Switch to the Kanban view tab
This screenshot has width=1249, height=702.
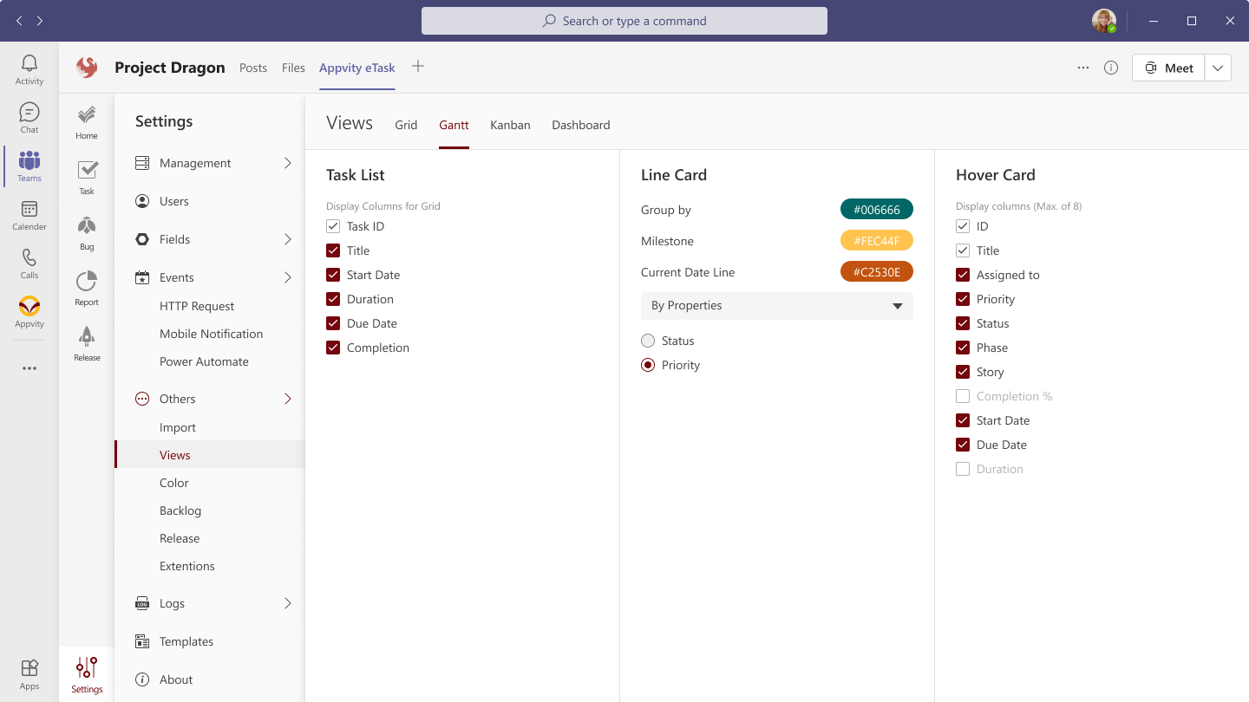click(x=510, y=125)
